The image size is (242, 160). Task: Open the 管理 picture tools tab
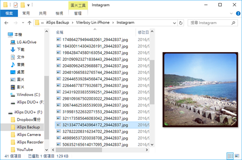[78, 13]
